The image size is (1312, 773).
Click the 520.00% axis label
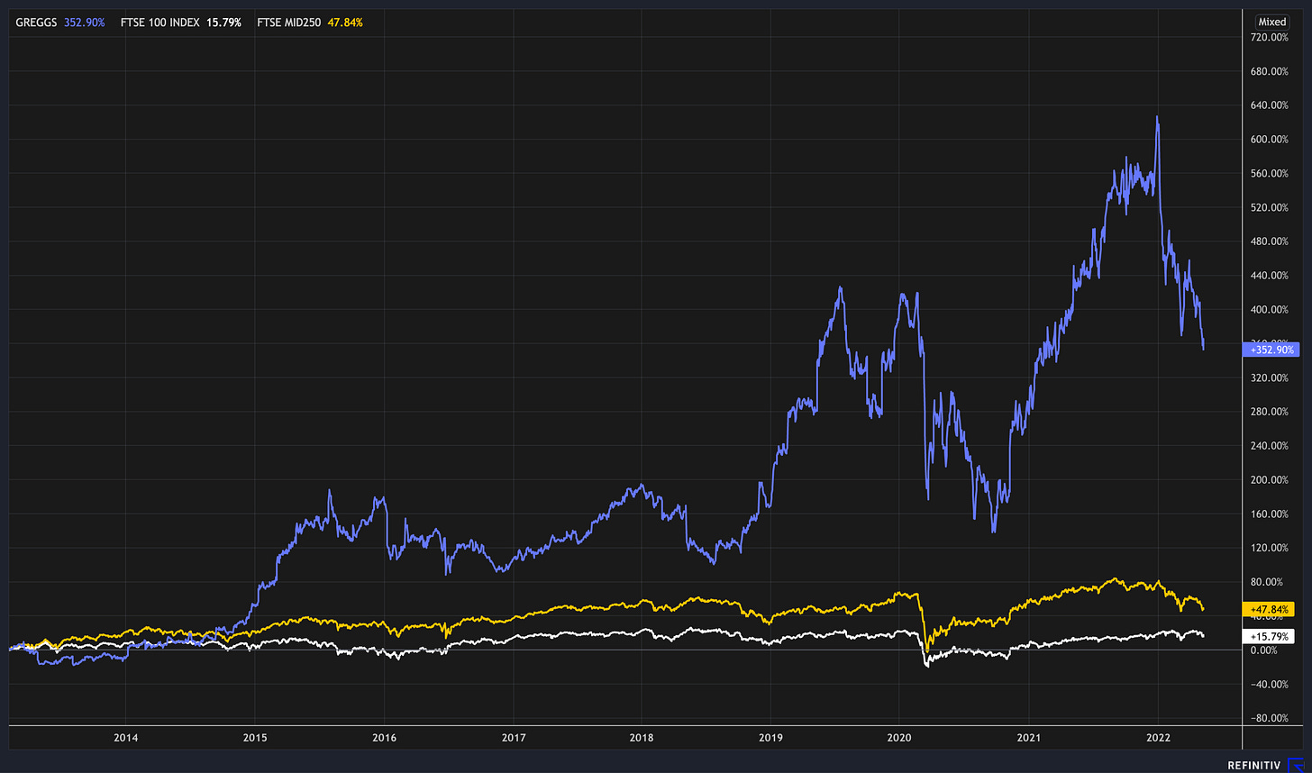1268,207
